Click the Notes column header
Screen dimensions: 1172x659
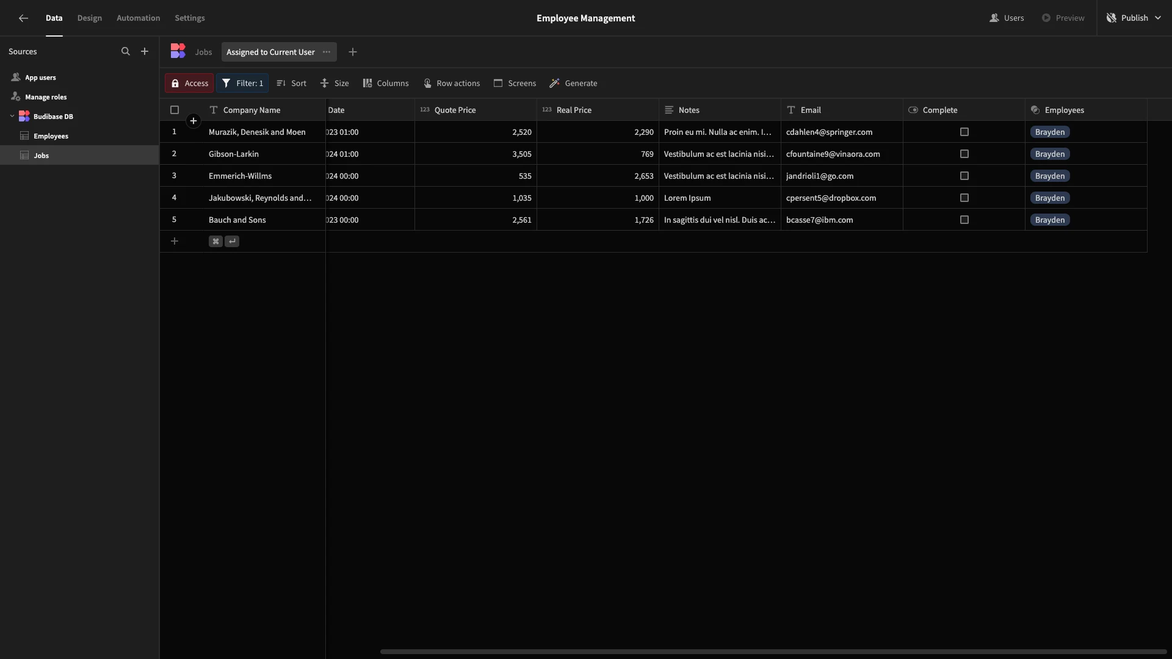click(720, 110)
